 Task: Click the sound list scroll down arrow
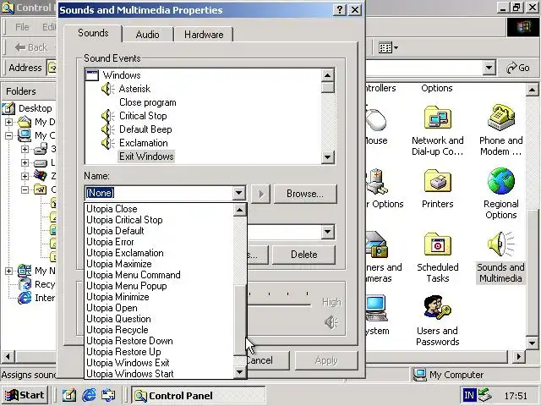(239, 372)
